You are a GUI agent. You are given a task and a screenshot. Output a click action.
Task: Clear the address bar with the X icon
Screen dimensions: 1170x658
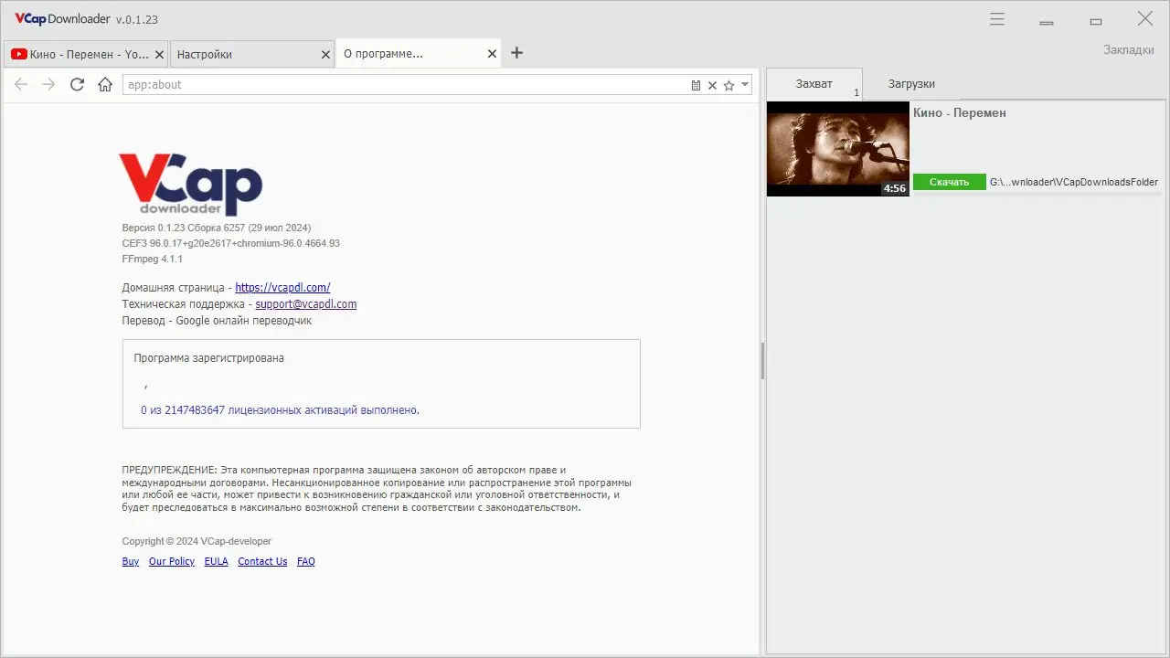coord(712,84)
